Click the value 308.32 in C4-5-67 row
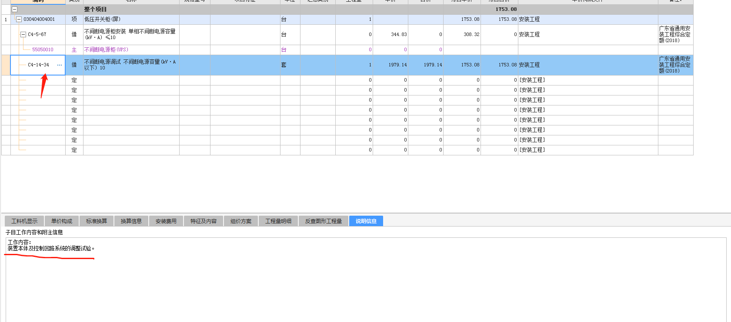Screen dimensions: 731x322 click(471, 34)
